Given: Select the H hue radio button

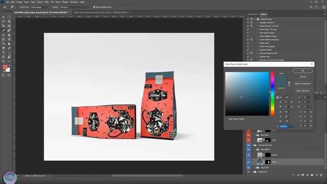Looking at the screenshot, I should click(x=277, y=98).
